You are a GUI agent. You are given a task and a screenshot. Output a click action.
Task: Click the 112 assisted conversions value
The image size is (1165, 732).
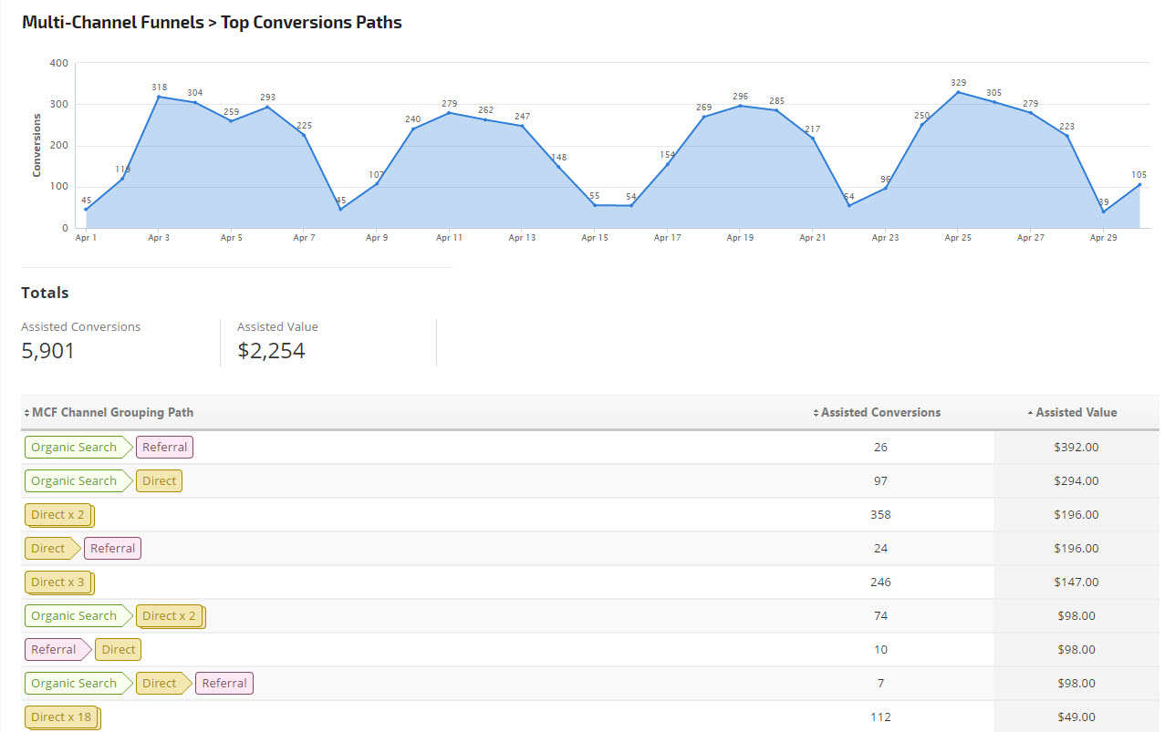pos(880,717)
